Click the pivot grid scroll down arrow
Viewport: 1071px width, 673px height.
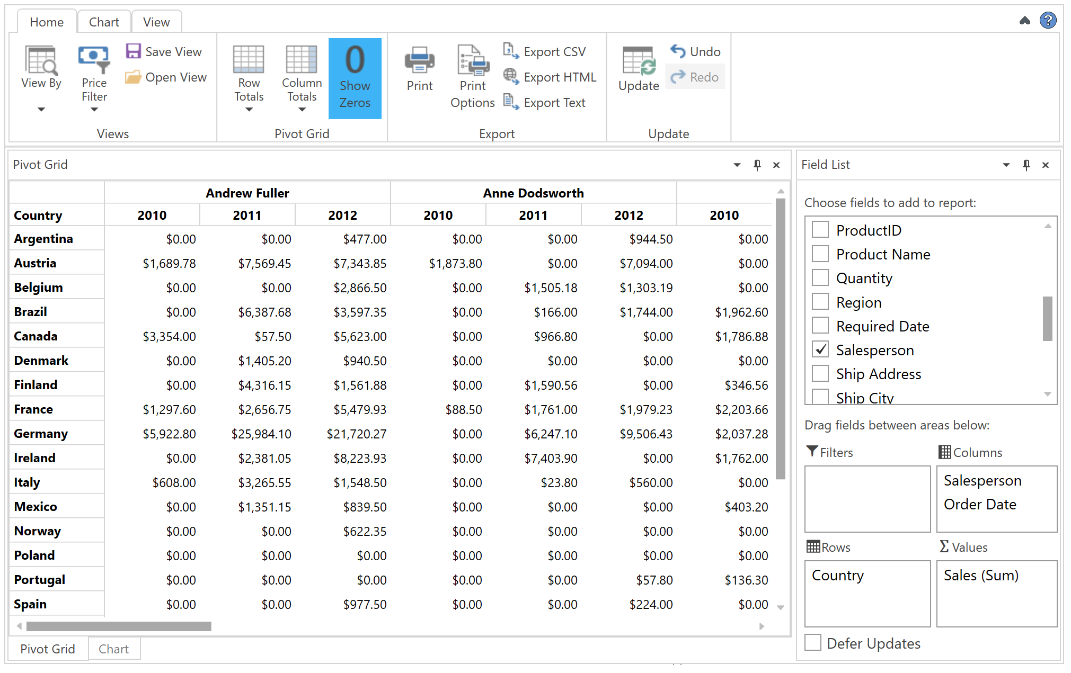click(x=780, y=607)
